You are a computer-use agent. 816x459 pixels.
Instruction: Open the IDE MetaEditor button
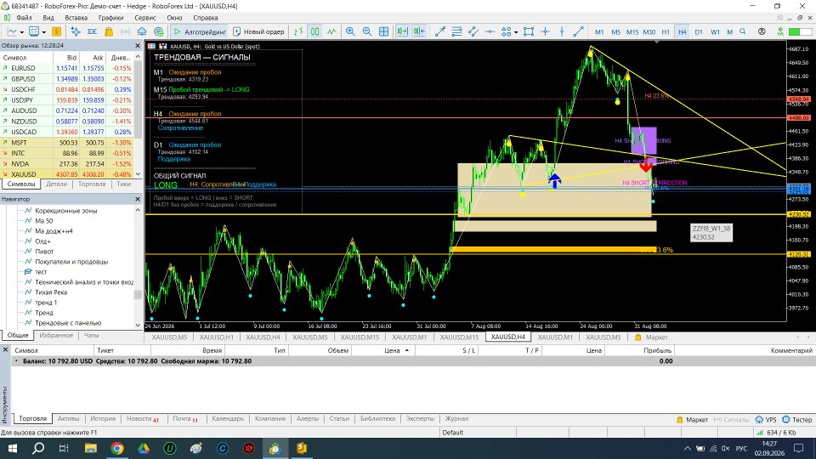click(92, 31)
